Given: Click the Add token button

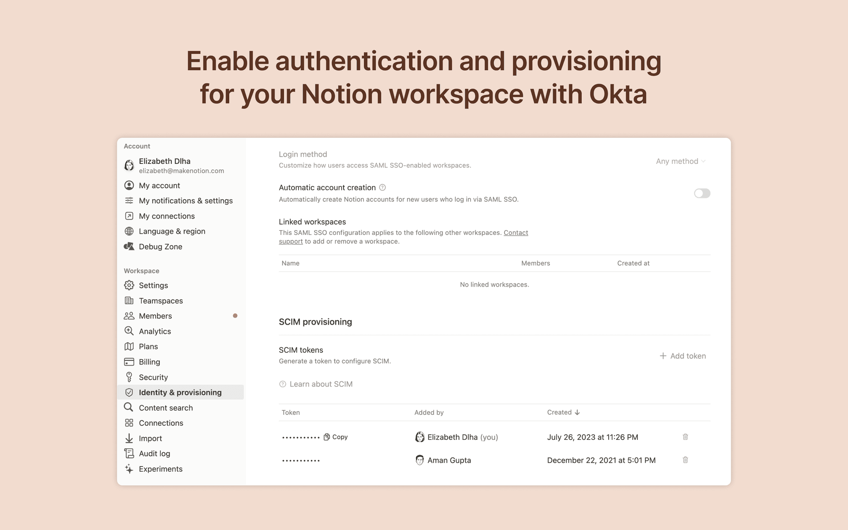Looking at the screenshot, I should tap(682, 356).
